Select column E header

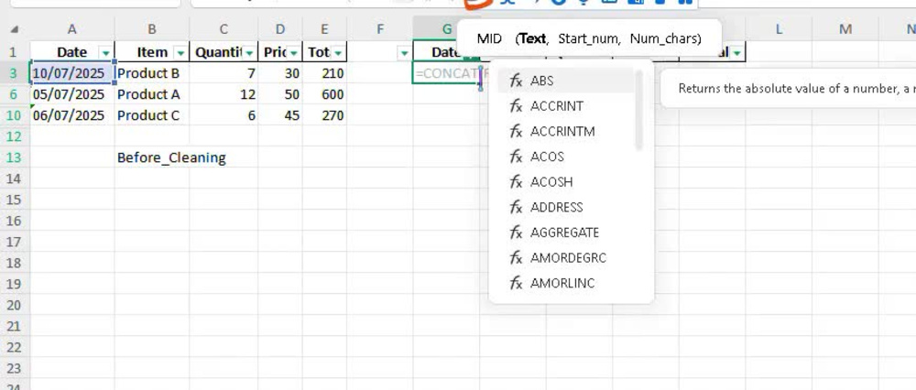tap(325, 29)
